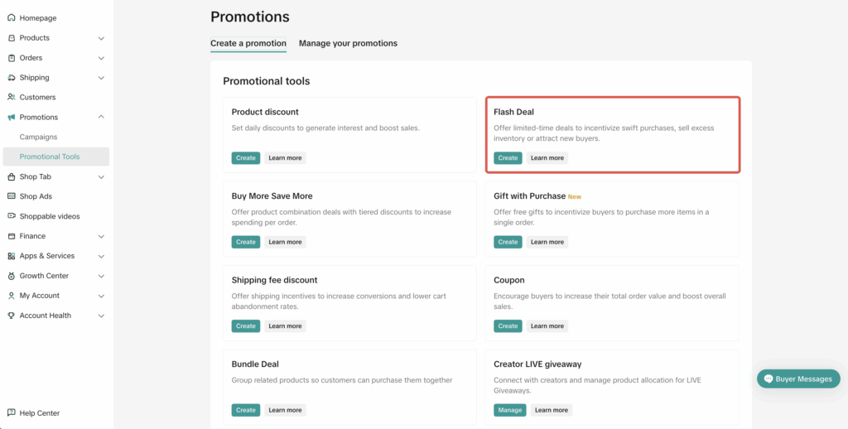Click the Help Center icon
The height and width of the screenshot is (429, 848).
click(12, 413)
